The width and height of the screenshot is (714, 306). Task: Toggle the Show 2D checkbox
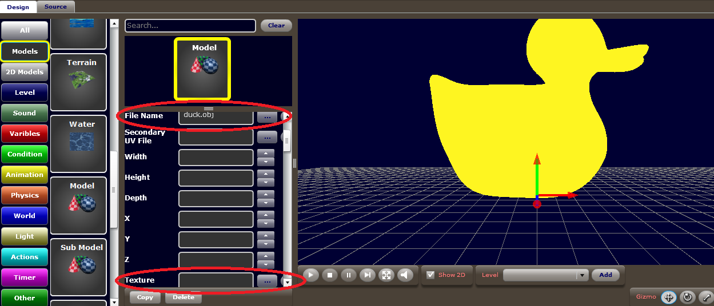tap(431, 275)
